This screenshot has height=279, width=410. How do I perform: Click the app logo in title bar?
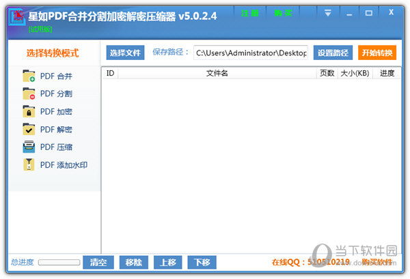[x=17, y=16]
